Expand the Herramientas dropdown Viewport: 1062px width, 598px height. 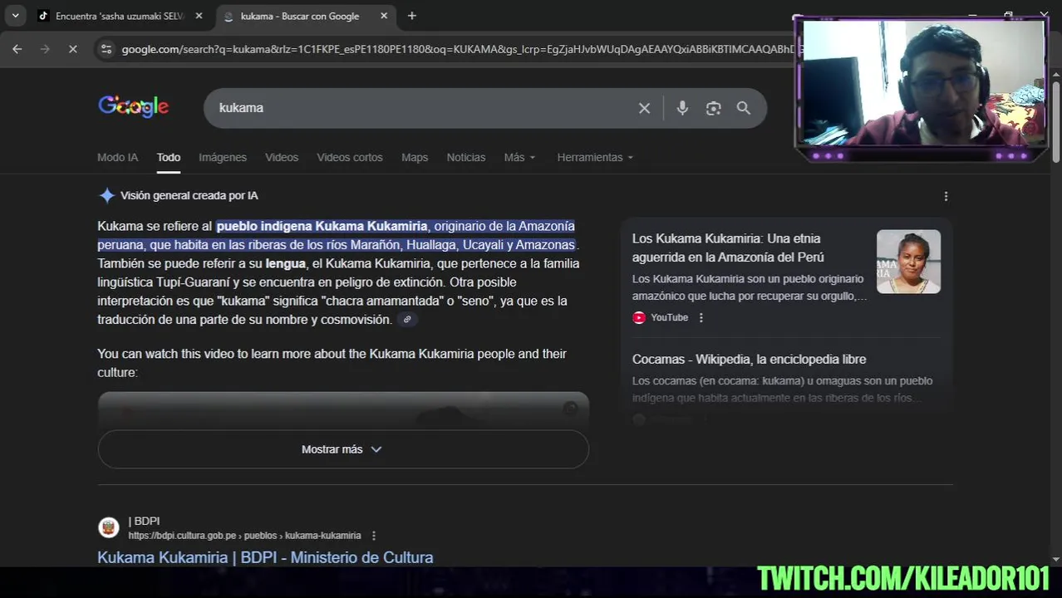tap(595, 157)
